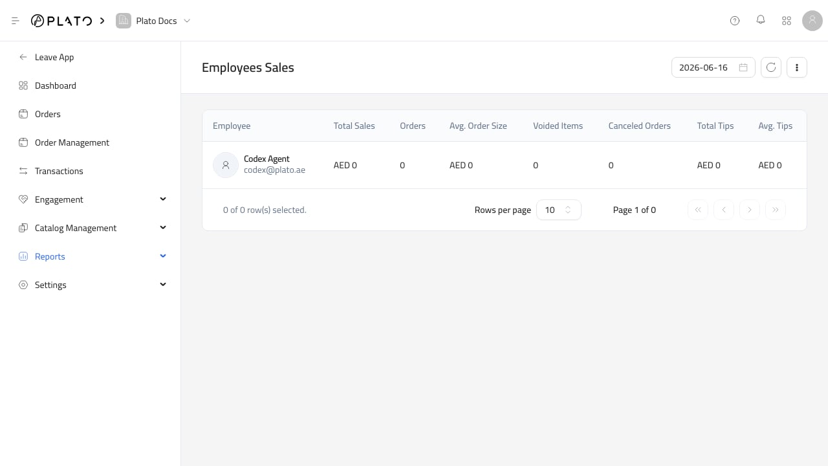Click the Codex Agent avatar icon
828x466 pixels.
point(226,165)
